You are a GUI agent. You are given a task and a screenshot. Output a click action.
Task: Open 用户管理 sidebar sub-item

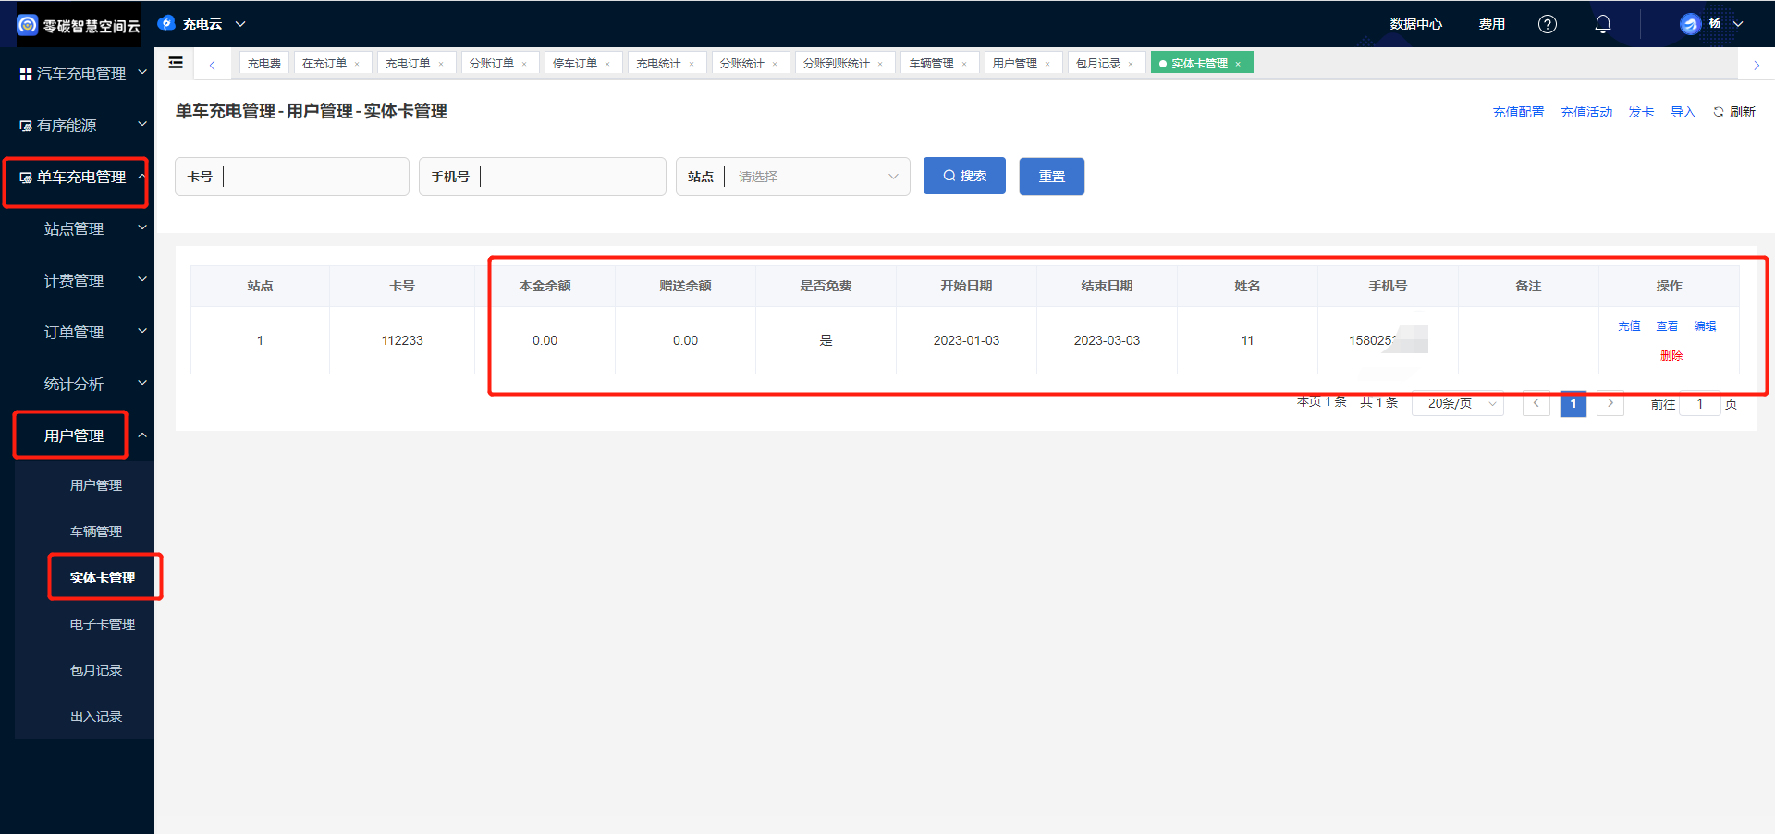click(95, 485)
